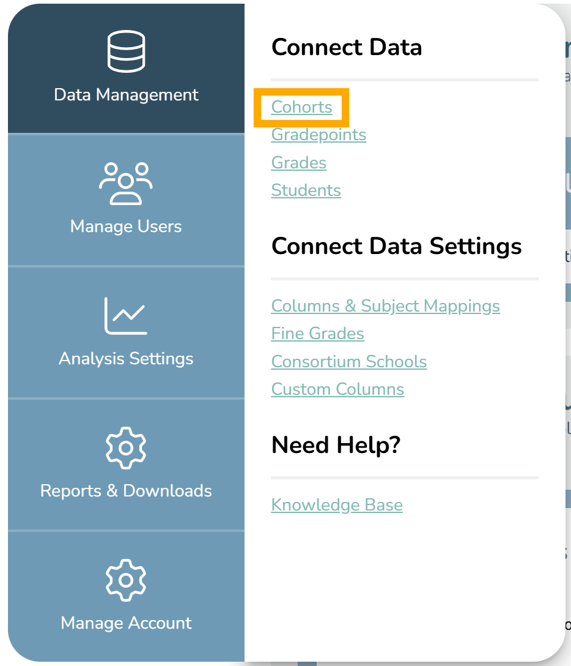Open the Analysis Settings section label
571x666 pixels.
126,359
